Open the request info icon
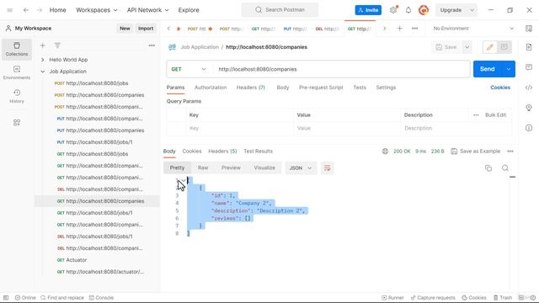 point(529,128)
